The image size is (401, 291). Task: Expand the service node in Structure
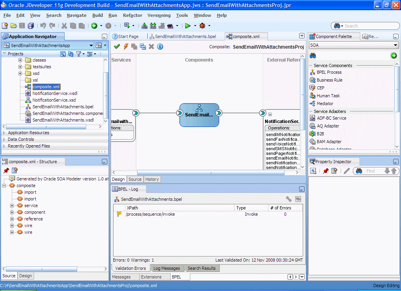tap(12, 206)
